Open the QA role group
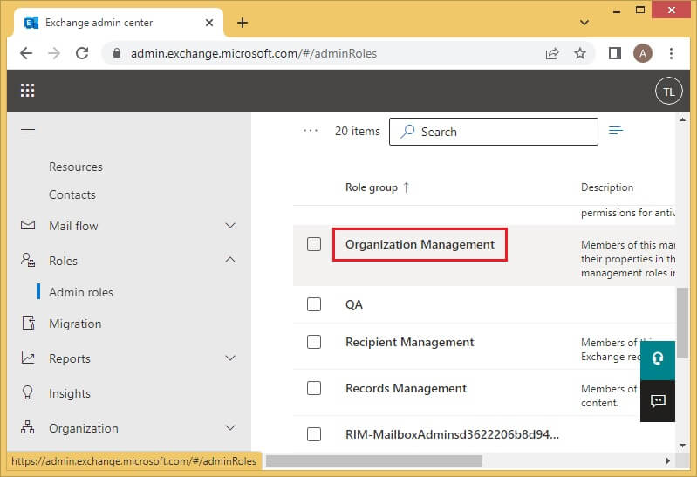Screen dimensions: 697x477 coord(354,304)
